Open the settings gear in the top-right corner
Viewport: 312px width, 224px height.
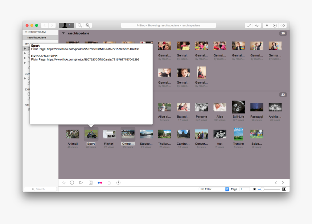point(283,25)
